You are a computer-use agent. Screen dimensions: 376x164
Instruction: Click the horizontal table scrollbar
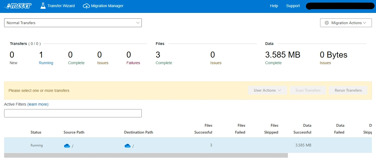point(146,155)
